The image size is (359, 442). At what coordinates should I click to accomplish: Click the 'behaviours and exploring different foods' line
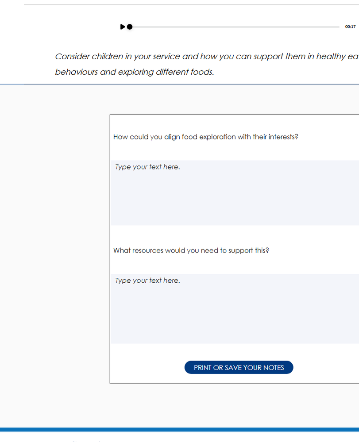[x=135, y=72]
